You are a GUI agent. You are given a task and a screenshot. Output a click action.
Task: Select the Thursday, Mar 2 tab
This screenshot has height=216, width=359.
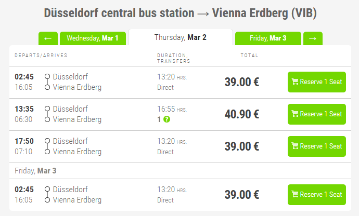pyautogui.click(x=180, y=37)
